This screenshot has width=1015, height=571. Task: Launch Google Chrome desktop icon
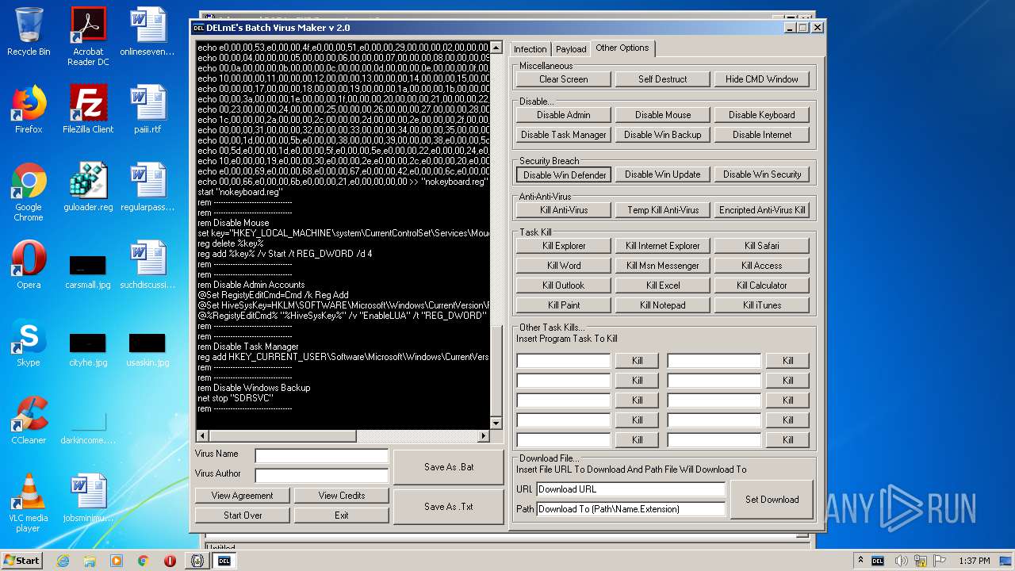(x=29, y=193)
